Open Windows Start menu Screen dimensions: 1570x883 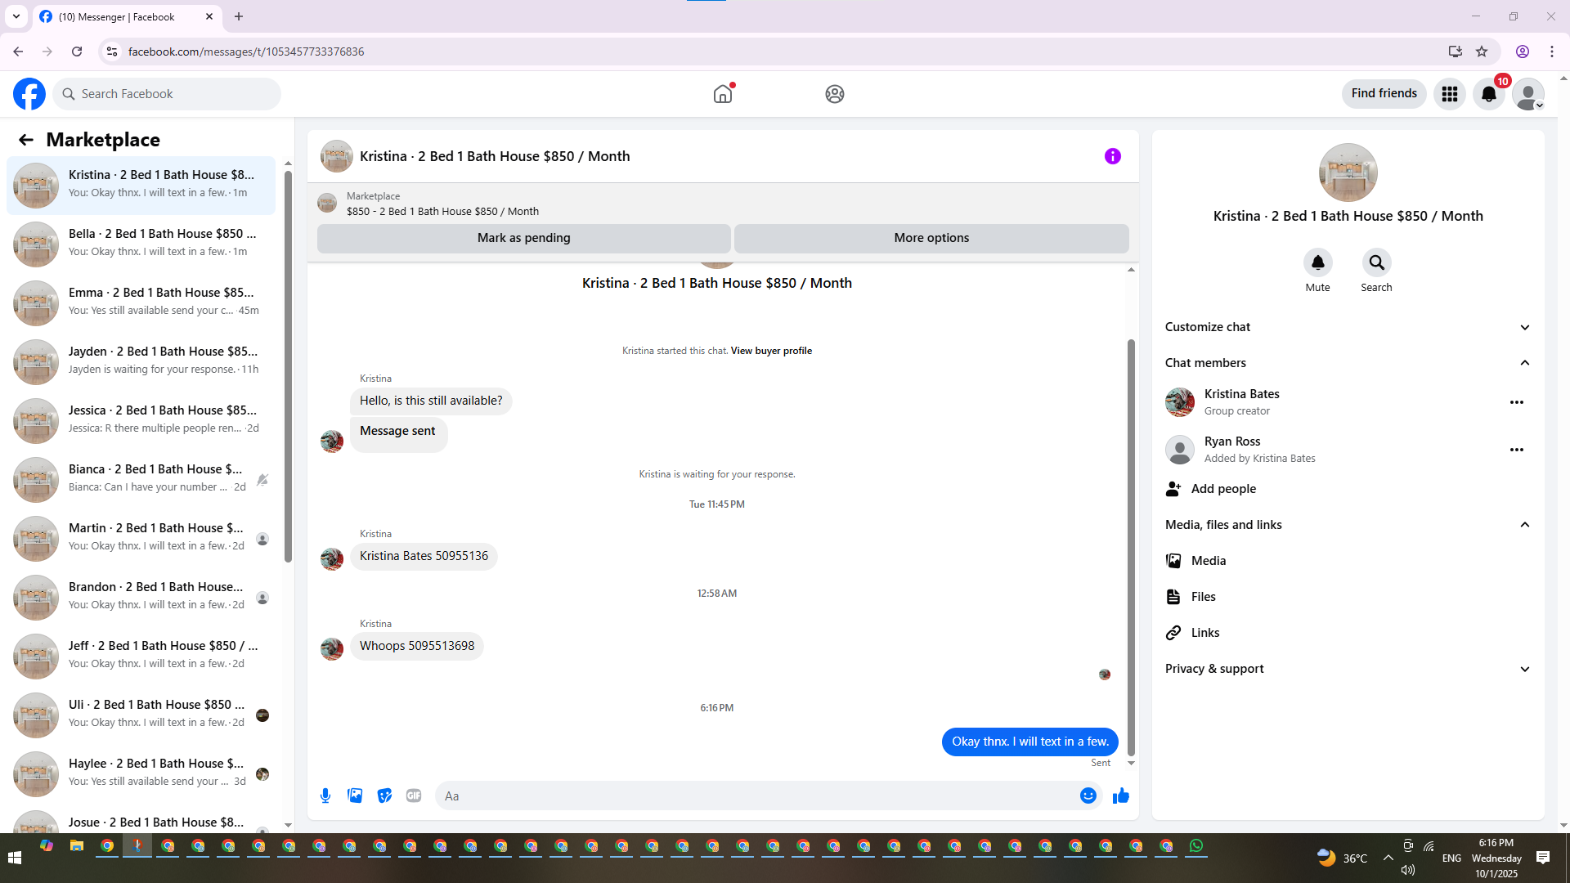14,858
